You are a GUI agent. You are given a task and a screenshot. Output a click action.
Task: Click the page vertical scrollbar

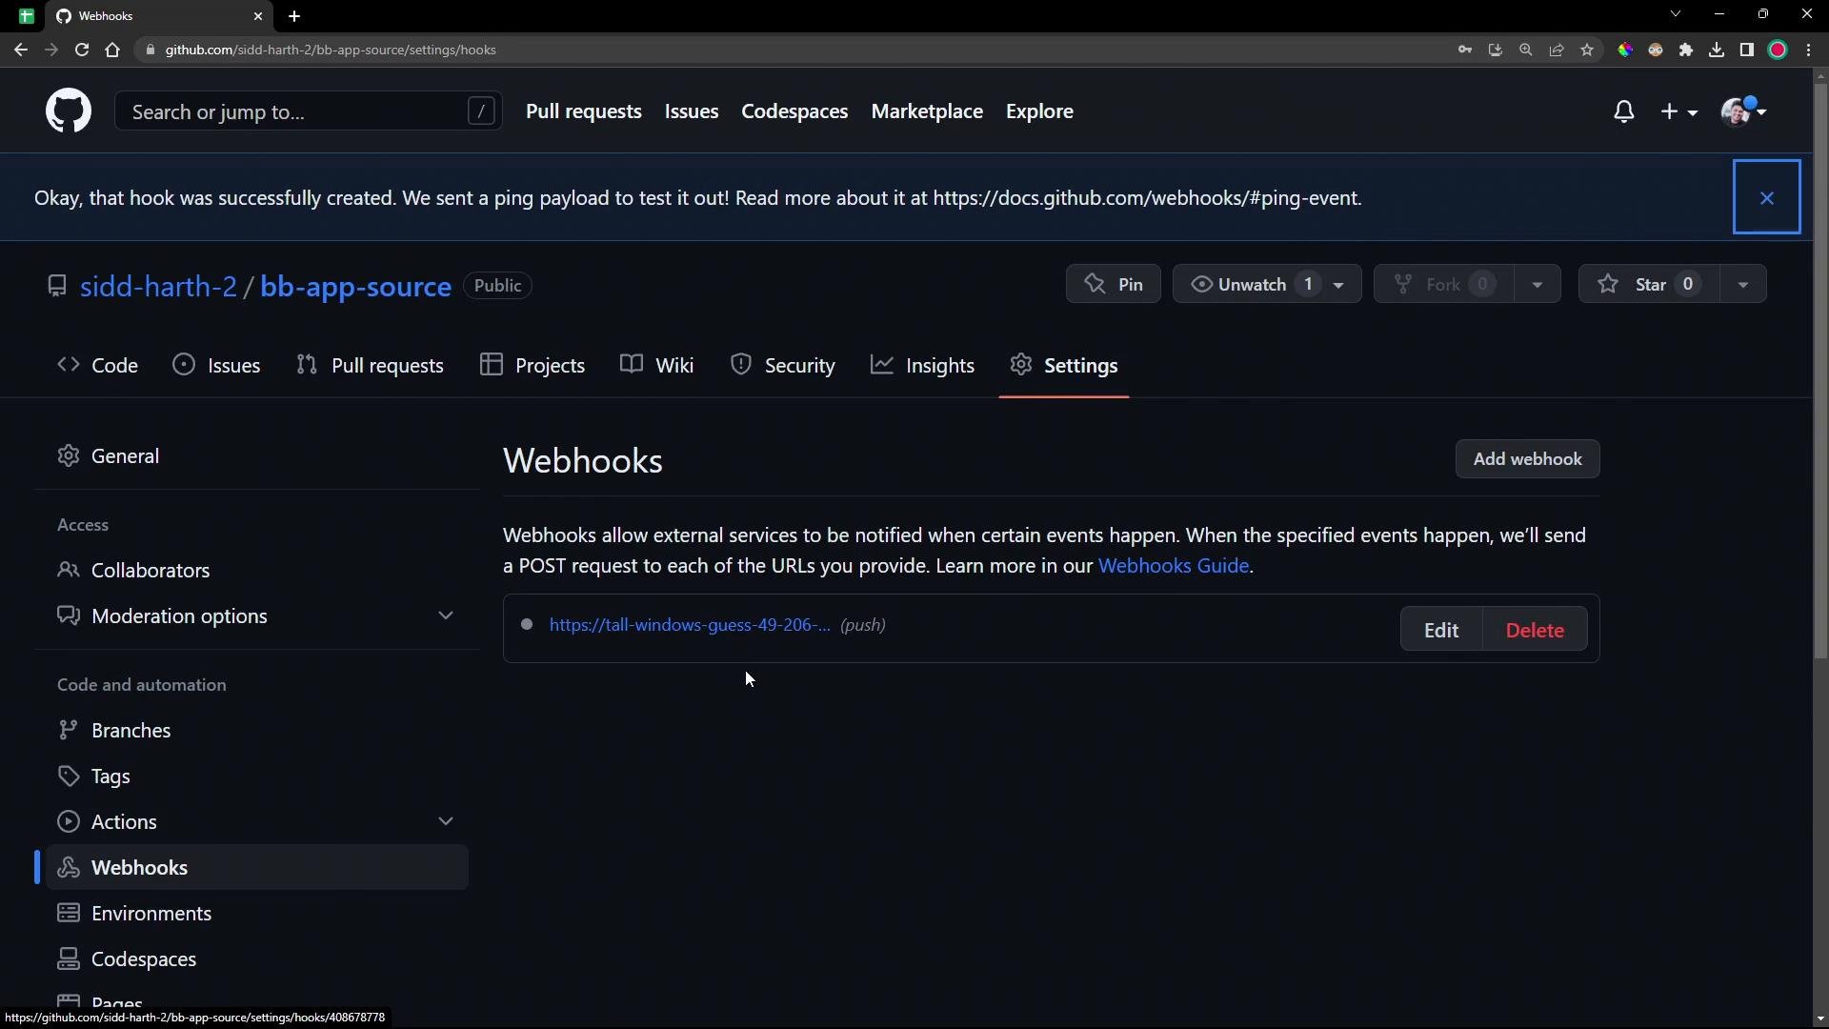coord(1820,372)
